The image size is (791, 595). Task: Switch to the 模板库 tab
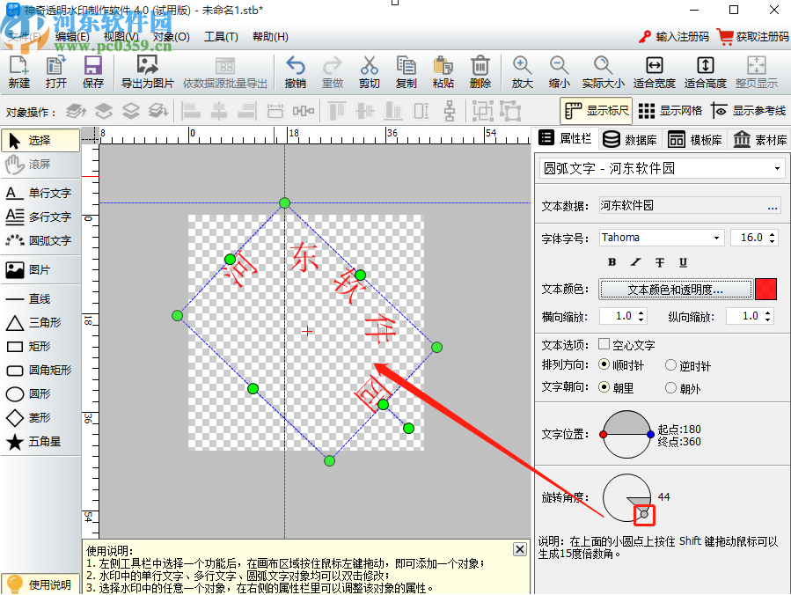tap(695, 140)
